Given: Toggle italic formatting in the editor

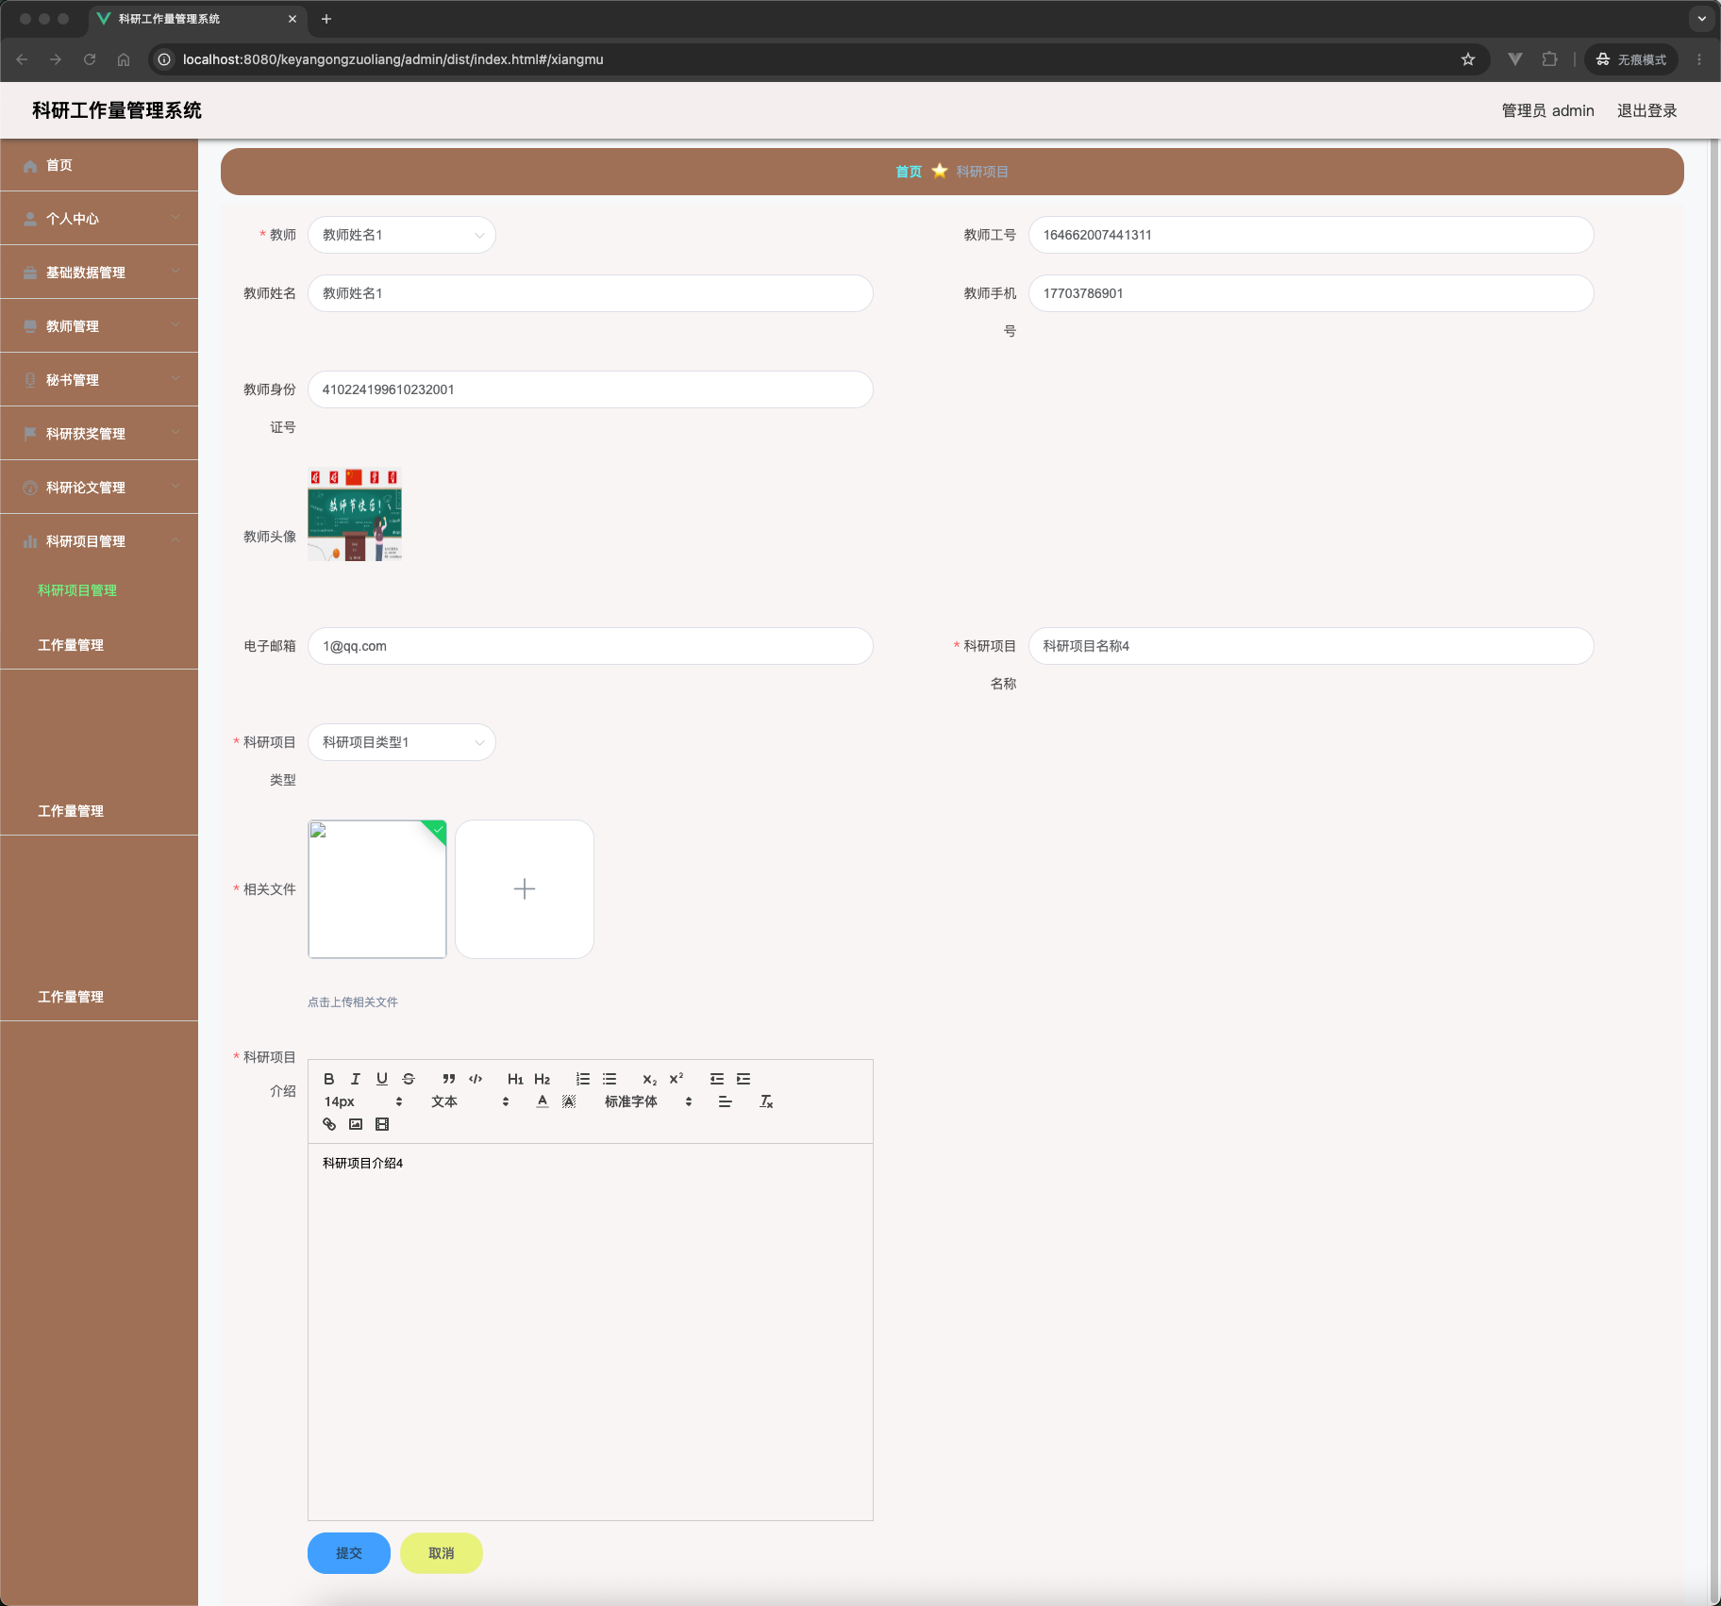Looking at the screenshot, I should click(x=356, y=1079).
